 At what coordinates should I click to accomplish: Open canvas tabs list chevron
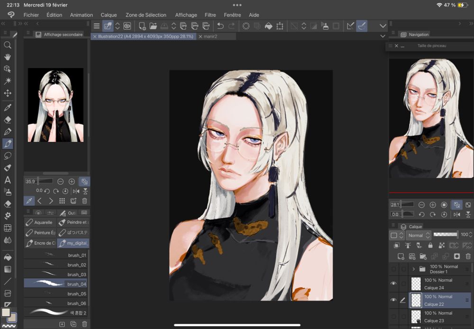click(383, 36)
